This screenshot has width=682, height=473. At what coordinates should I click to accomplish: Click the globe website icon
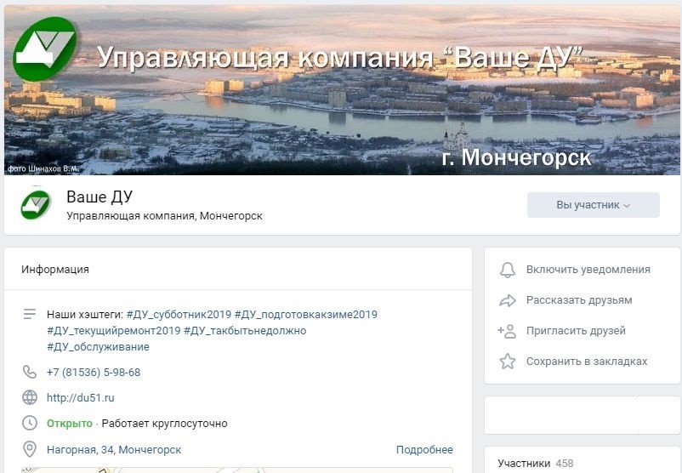(30, 397)
